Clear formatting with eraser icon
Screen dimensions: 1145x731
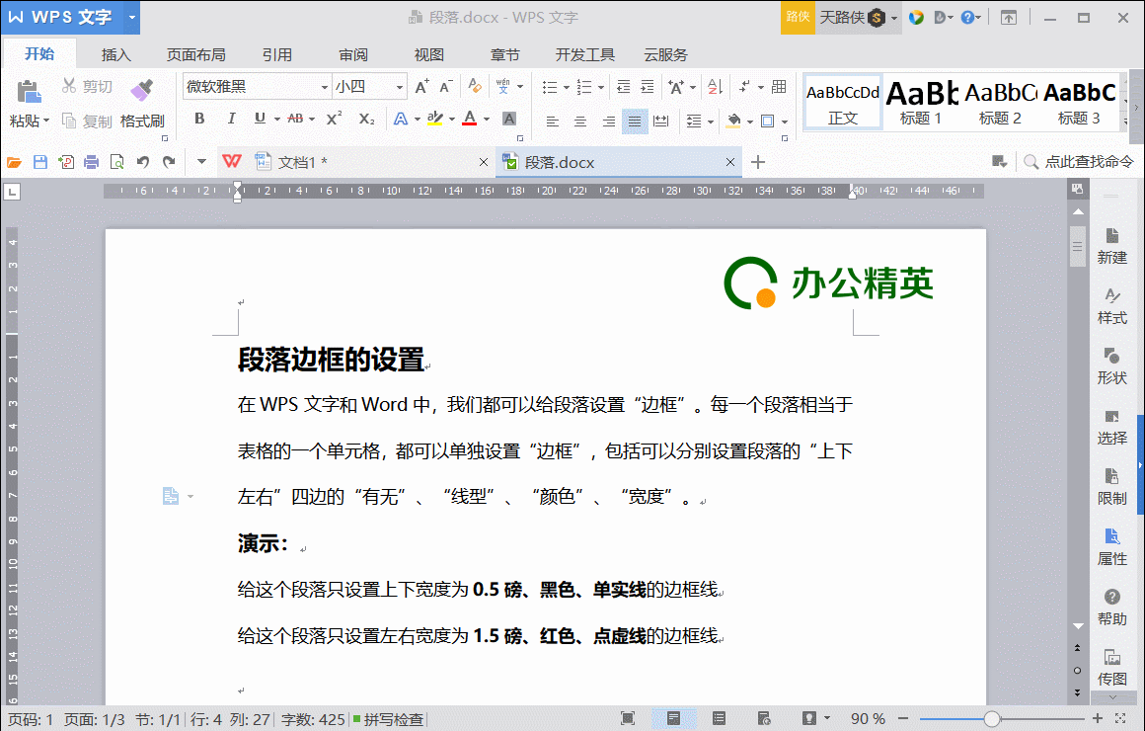point(475,86)
